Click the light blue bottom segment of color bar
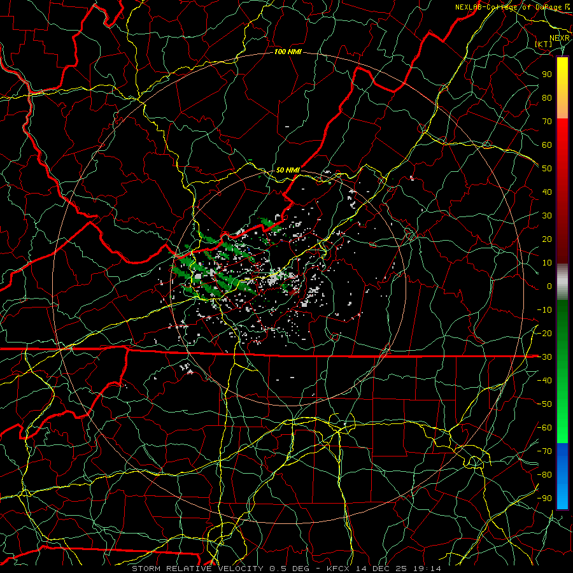This screenshot has width=573, height=573. coord(562,497)
